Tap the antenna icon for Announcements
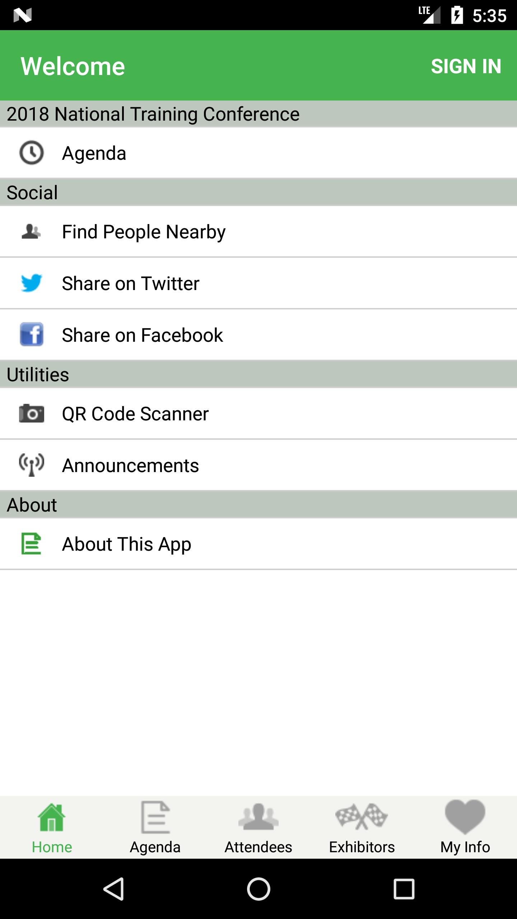Screen dimensions: 517x919 (32, 465)
